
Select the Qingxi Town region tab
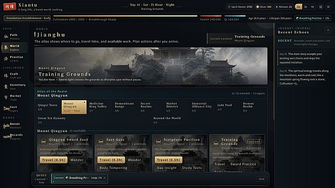tap(48, 107)
